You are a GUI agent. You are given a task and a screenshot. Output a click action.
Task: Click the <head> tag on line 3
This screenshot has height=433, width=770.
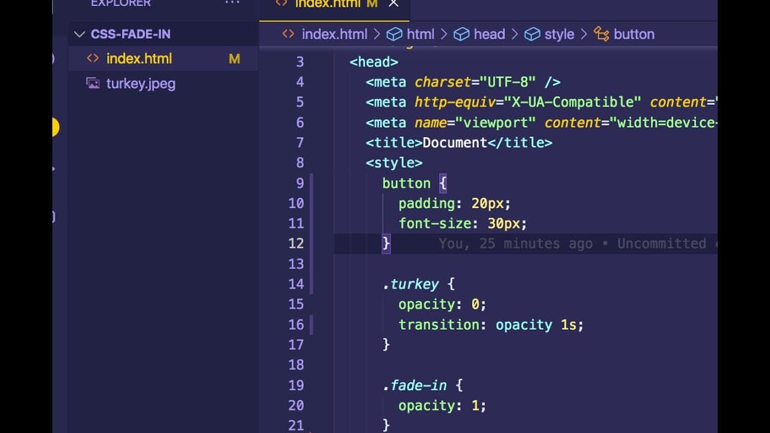(x=374, y=62)
